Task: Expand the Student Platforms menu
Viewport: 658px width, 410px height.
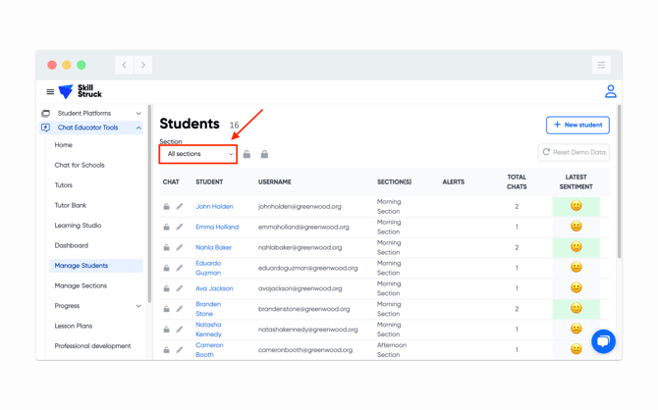Action: (138, 114)
